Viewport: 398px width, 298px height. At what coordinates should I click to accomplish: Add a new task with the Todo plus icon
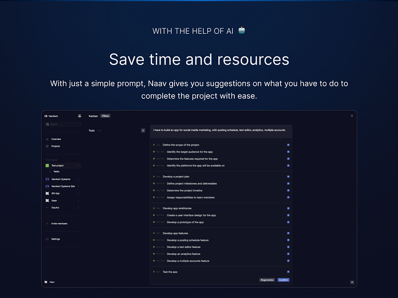coord(142,130)
